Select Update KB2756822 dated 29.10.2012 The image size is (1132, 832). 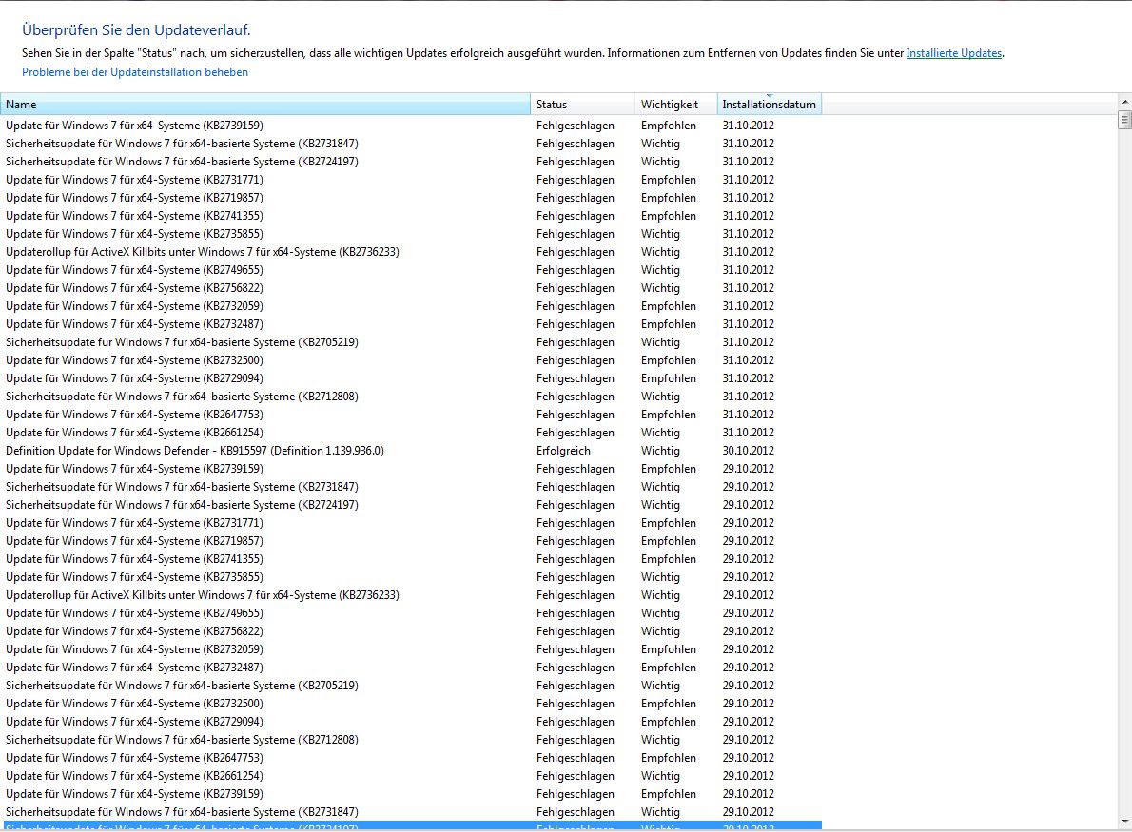pyautogui.click(x=411, y=631)
